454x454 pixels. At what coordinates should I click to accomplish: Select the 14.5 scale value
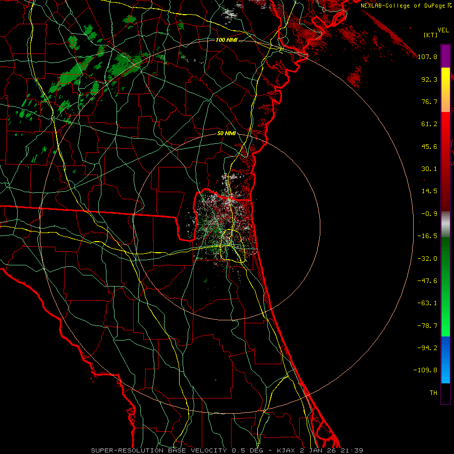pyautogui.click(x=429, y=191)
